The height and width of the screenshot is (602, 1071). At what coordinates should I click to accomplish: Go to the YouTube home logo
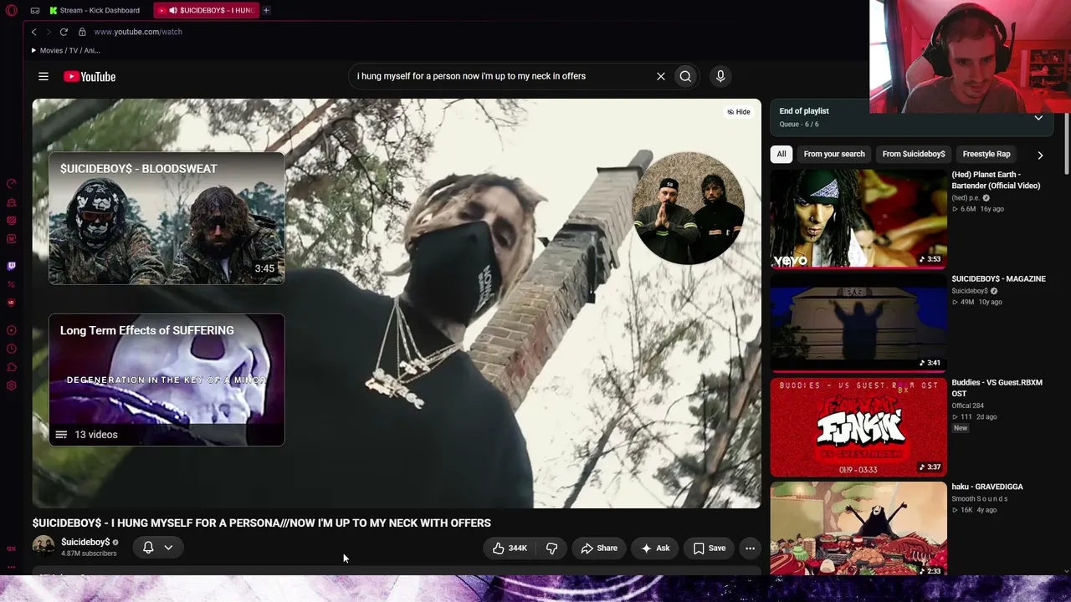pos(90,77)
